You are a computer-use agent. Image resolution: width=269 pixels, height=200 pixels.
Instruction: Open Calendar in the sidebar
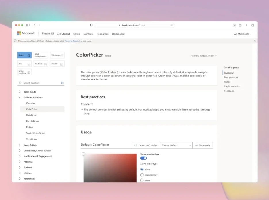tap(42, 103)
